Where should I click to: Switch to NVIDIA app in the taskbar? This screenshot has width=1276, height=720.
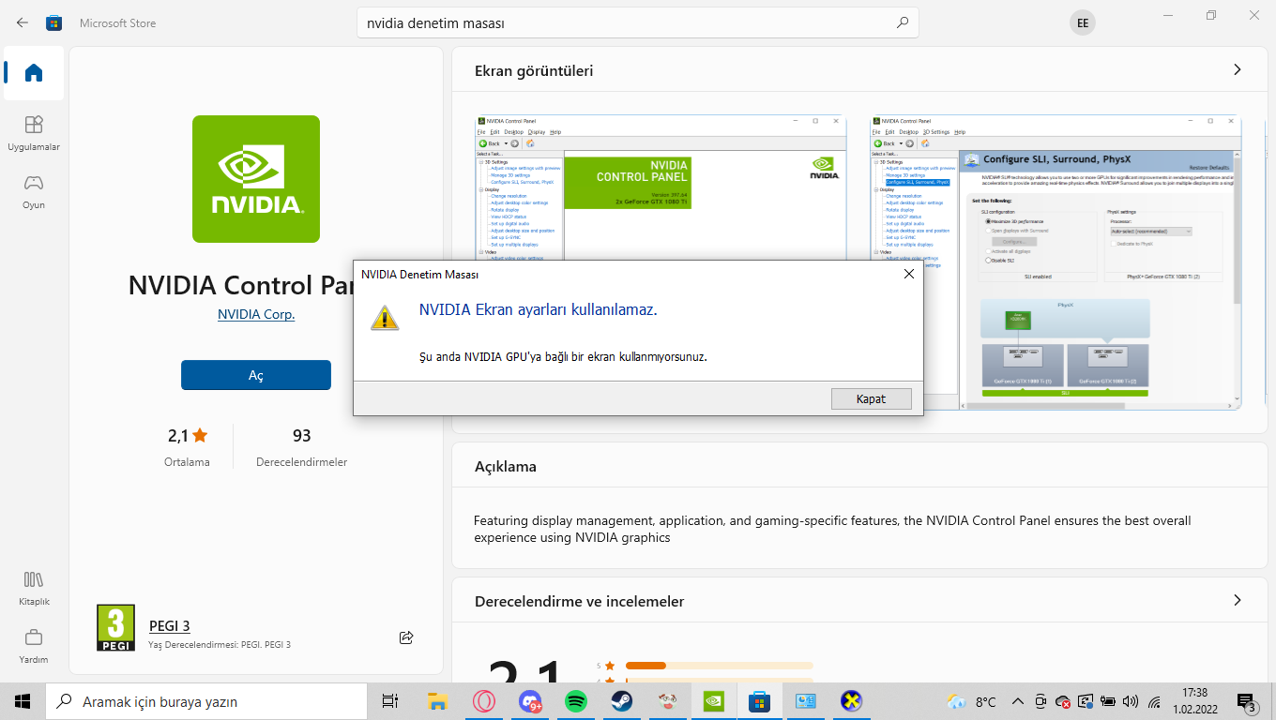tap(714, 701)
